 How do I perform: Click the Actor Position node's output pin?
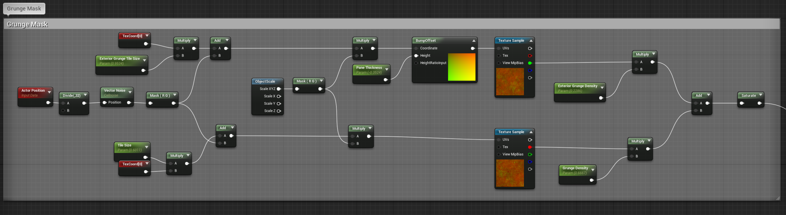pyautogui.click(x=48, y=102)
